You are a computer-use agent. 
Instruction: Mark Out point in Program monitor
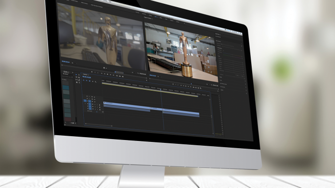click(x=178, y=85)
